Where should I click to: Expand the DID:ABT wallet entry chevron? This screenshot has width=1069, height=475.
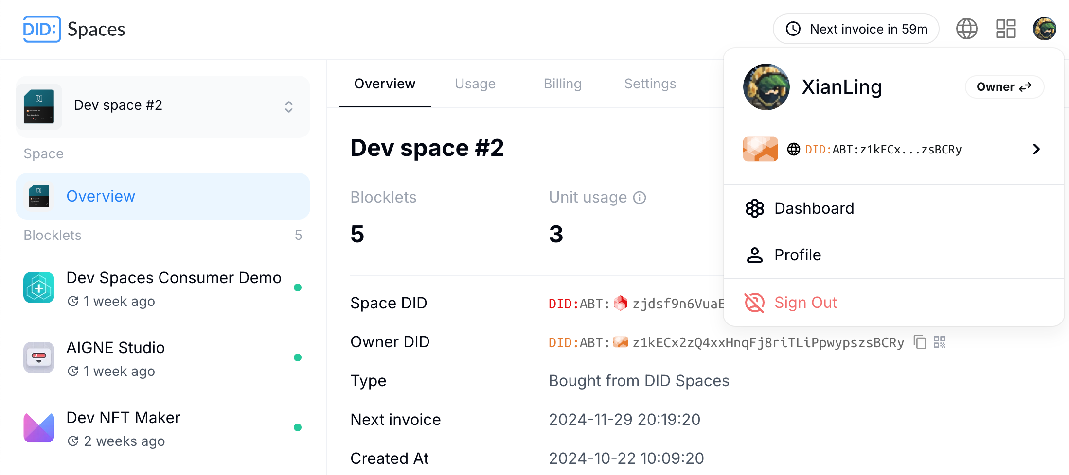[x=1036, y=149]
